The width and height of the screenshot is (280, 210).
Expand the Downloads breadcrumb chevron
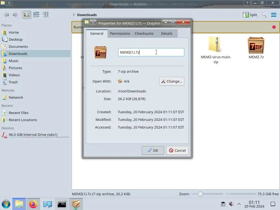74,15
